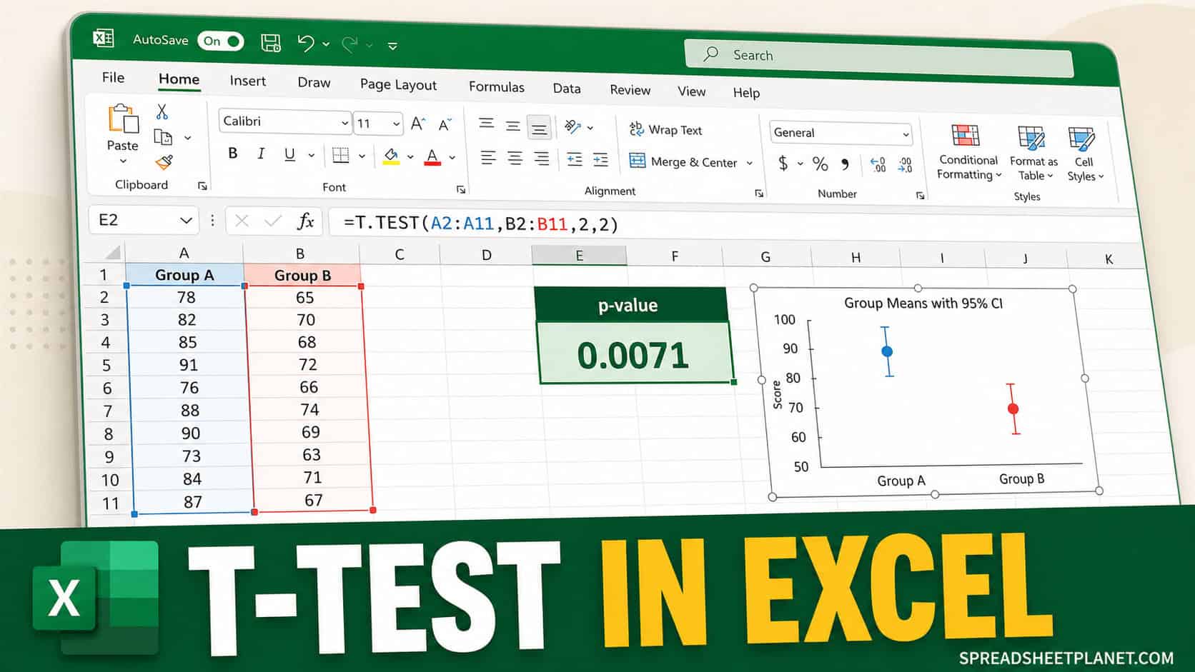Open the Help tab

point(746,93)
